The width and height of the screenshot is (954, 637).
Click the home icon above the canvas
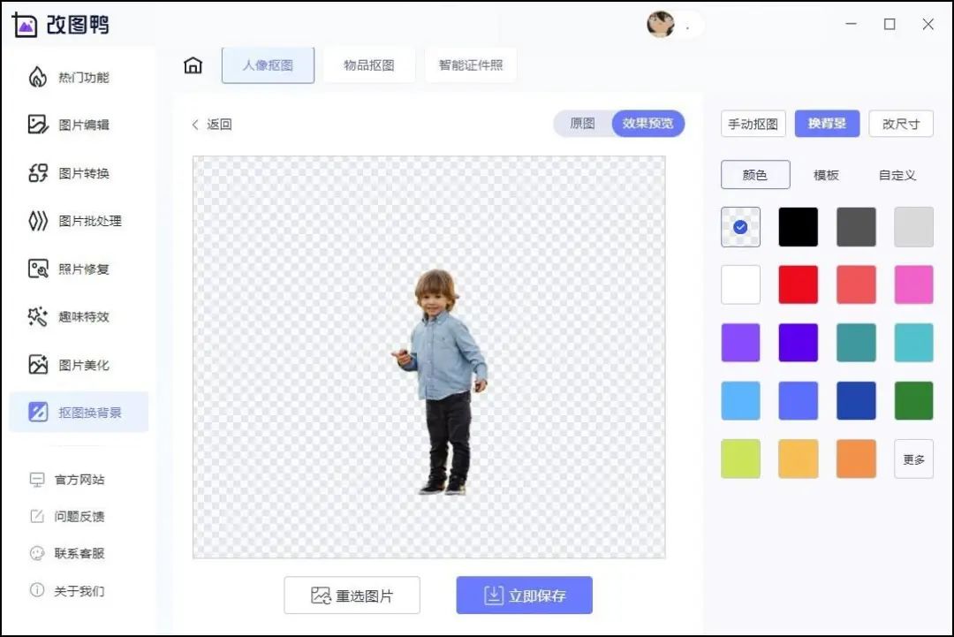coord(193,64)
